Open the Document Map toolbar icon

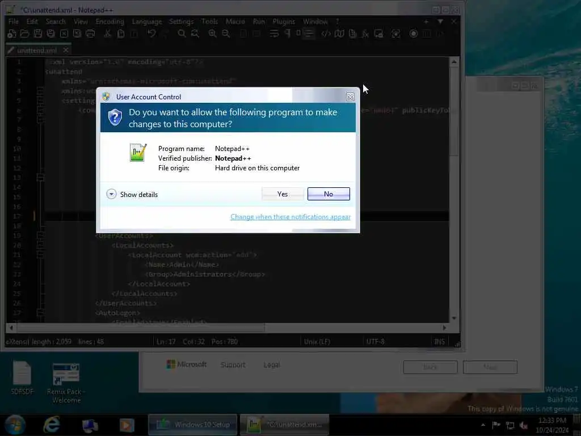(339, 33)
